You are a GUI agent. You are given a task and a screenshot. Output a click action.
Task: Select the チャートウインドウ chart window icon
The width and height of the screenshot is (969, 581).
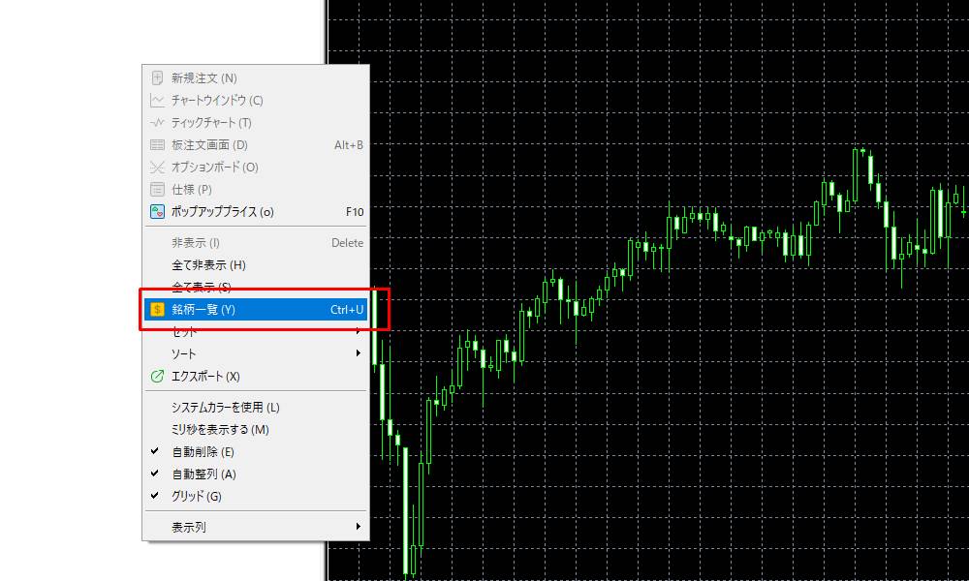pyautogui.click(x=156, y=100)
